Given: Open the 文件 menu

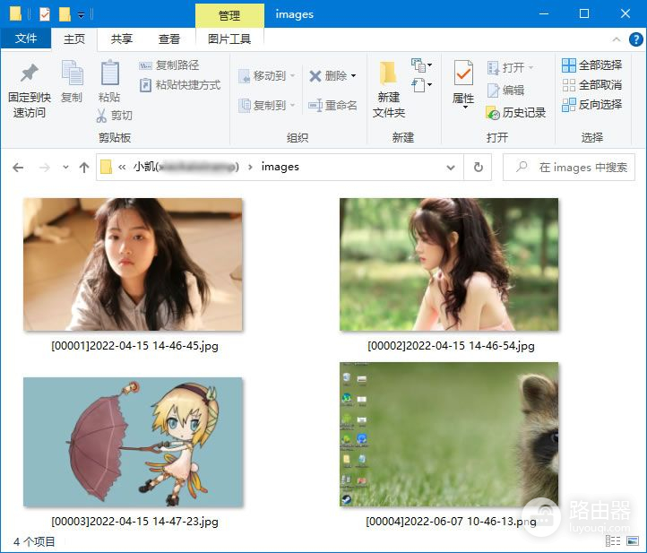Looking at the screenshot, I should (26, 39).
